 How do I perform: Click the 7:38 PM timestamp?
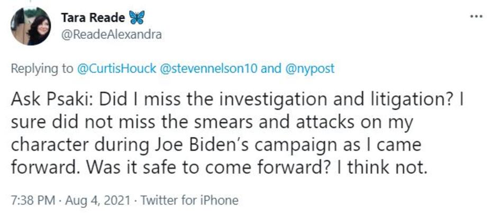[x=32, y=200]
